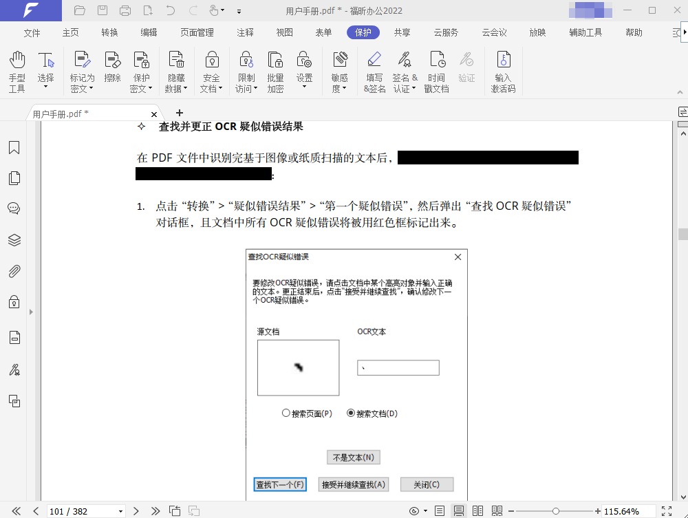Viewport: 688px width, 518px height.
Task: Click 时间戳文档 timestamp document icon
Action: pyautogui.click(x=436, y=72)
